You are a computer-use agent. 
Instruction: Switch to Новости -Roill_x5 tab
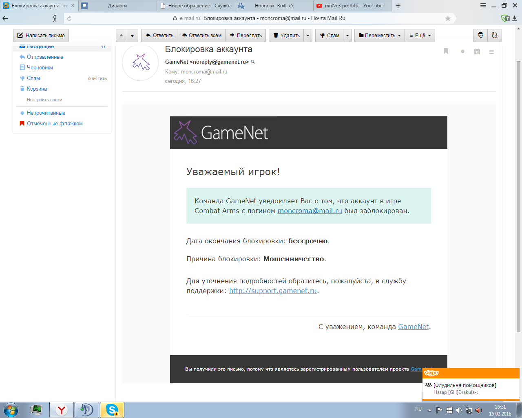(x=274, y=6)
